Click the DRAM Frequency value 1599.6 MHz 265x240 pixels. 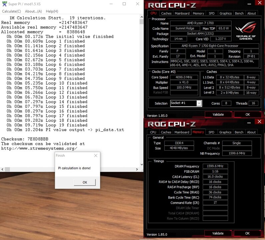215,166
